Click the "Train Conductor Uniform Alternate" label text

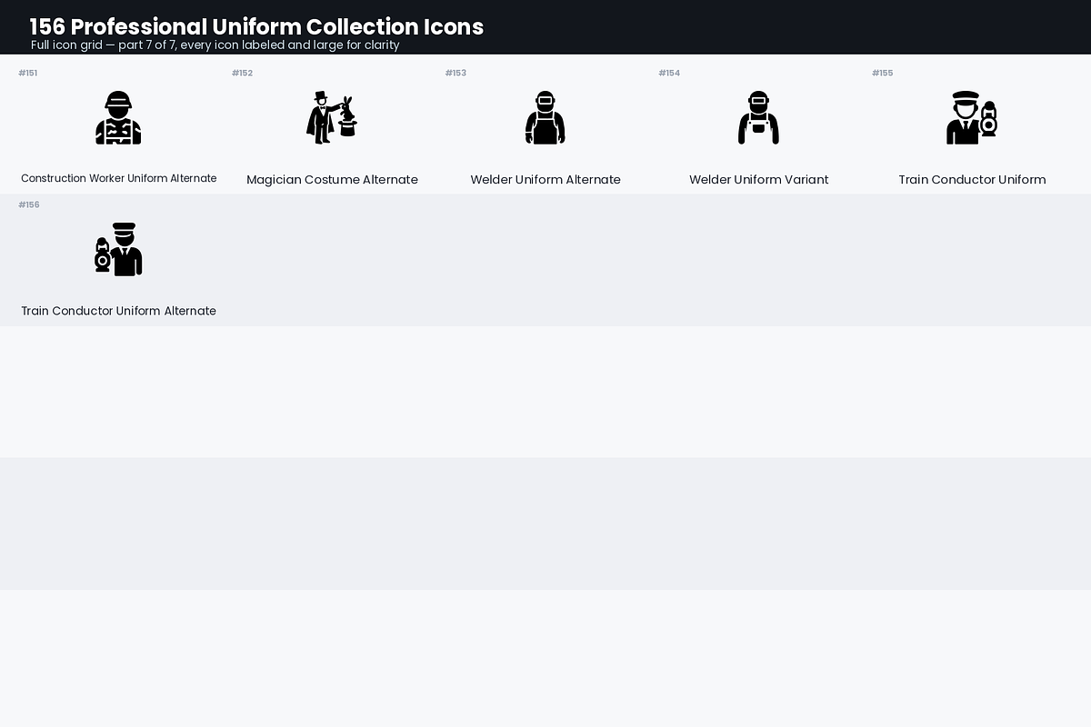(x=119, y=311)
